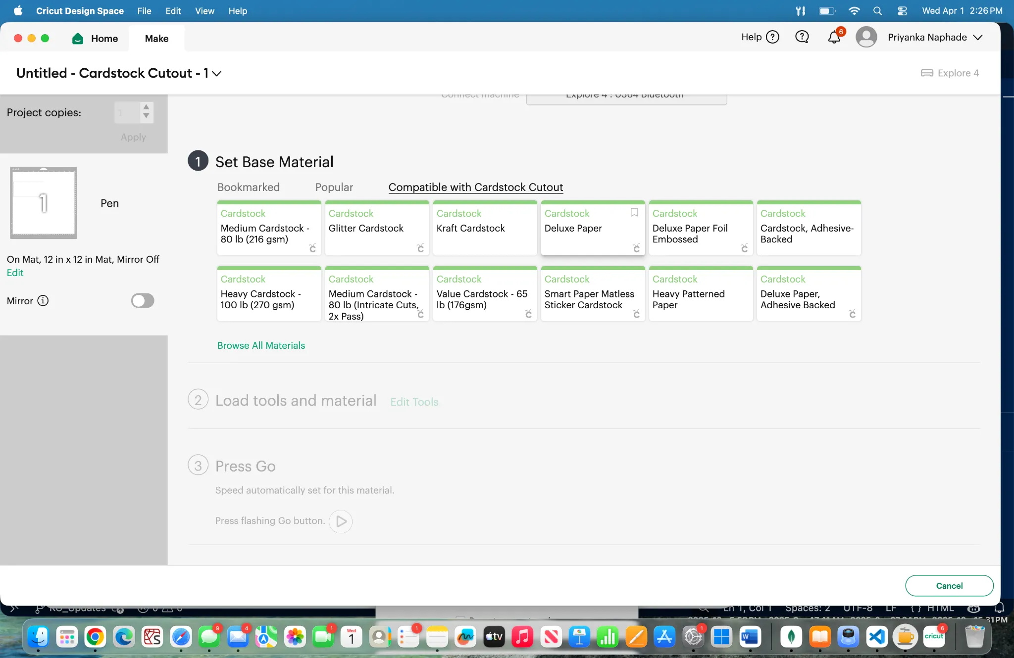The image size is (1014, 658).
Task: Open the Priyanka Naphade account chevron
Action: (978, 38)
